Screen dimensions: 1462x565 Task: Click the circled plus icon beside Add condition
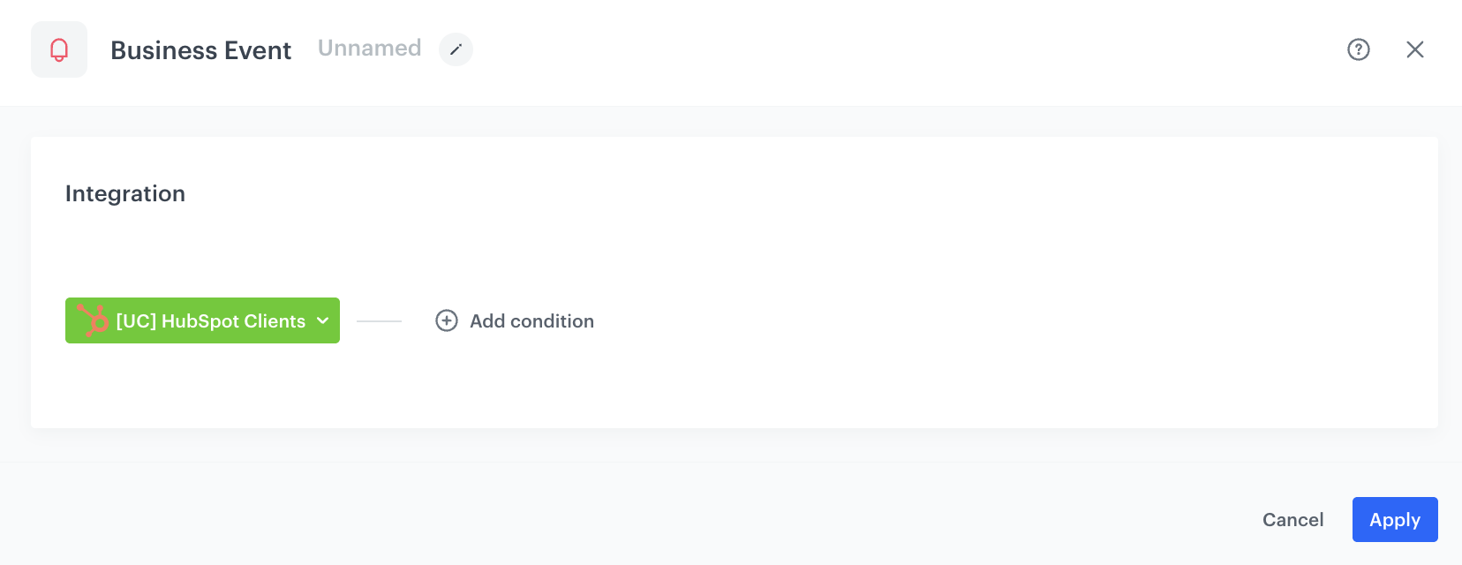coord(445,321)
